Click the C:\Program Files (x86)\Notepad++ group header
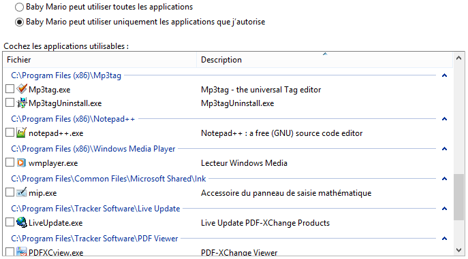 click(x=73, y=119)
